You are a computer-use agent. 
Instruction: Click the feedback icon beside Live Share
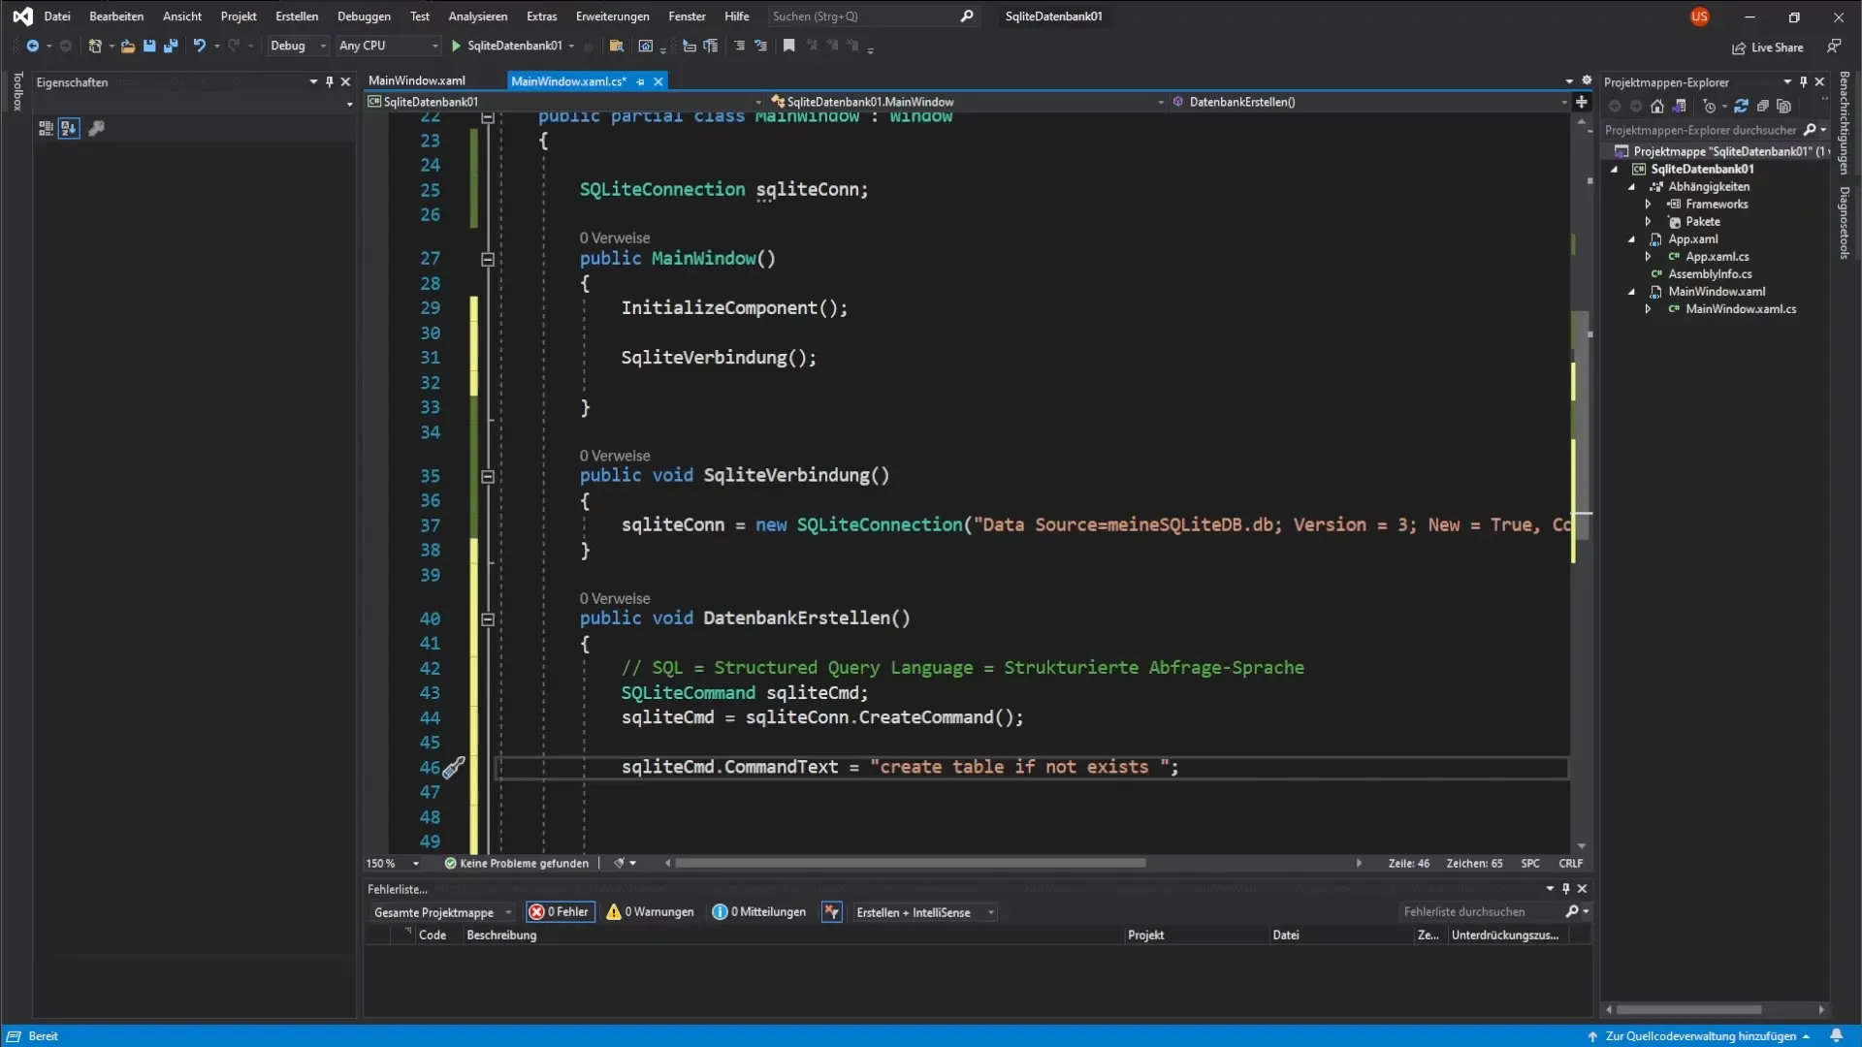[1833, 47]
